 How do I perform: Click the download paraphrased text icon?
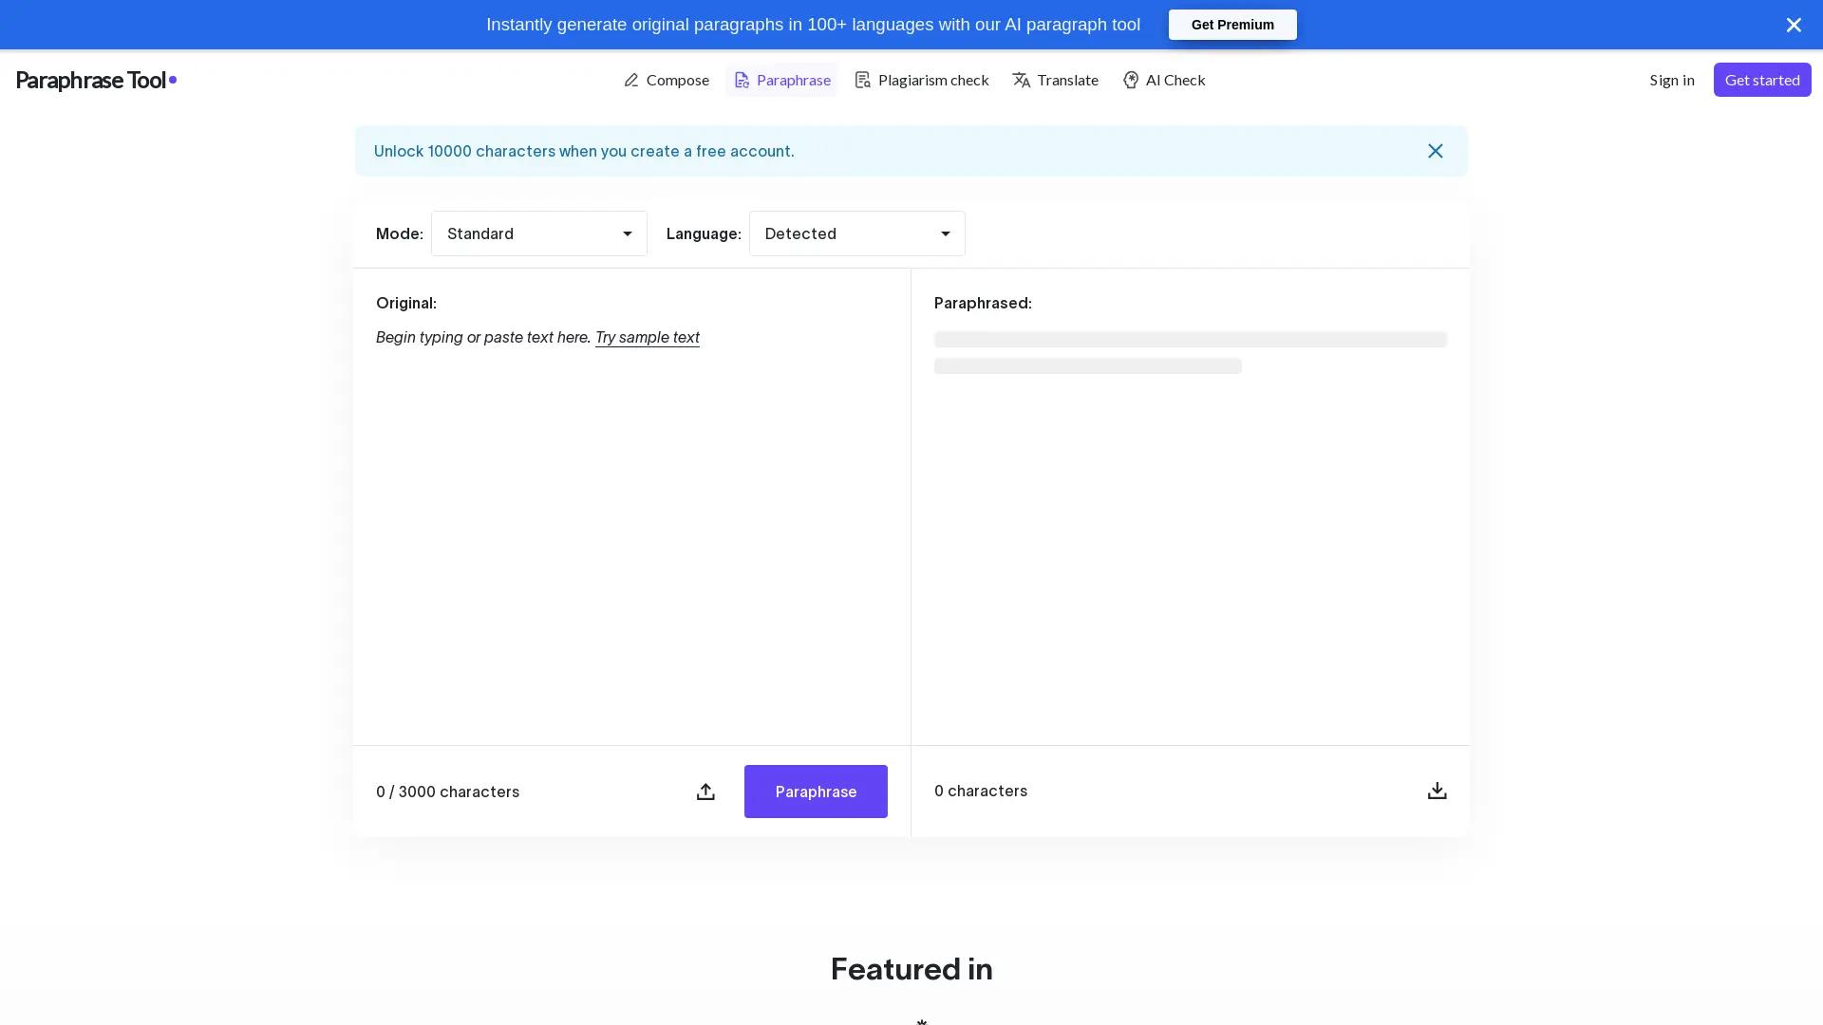tap(1437, 791)
